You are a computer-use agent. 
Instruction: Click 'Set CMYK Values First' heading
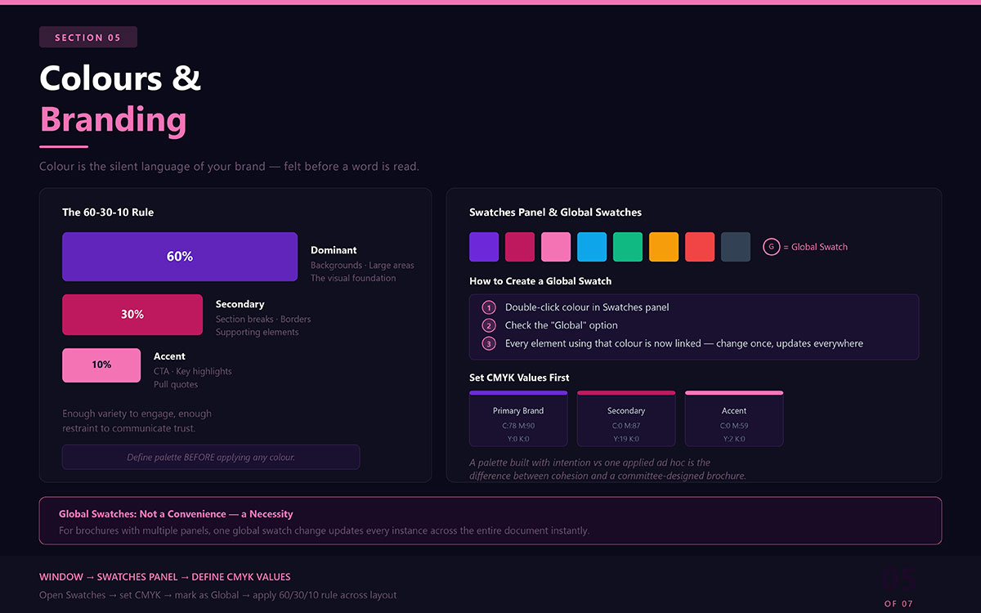click(x=519, y=378)
